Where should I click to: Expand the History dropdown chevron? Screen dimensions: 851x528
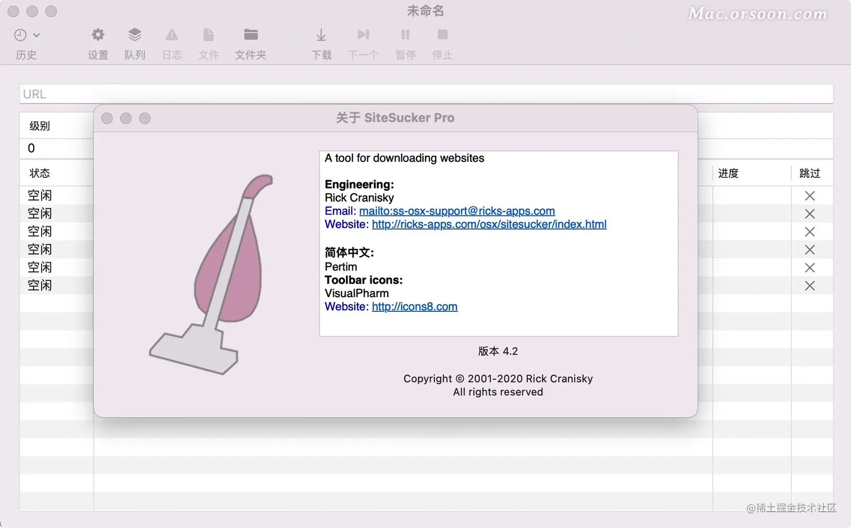coord(37,35)
